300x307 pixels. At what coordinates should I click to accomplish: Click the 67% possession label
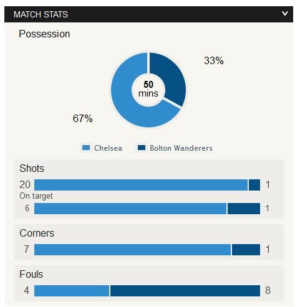(x=83, y=118)
